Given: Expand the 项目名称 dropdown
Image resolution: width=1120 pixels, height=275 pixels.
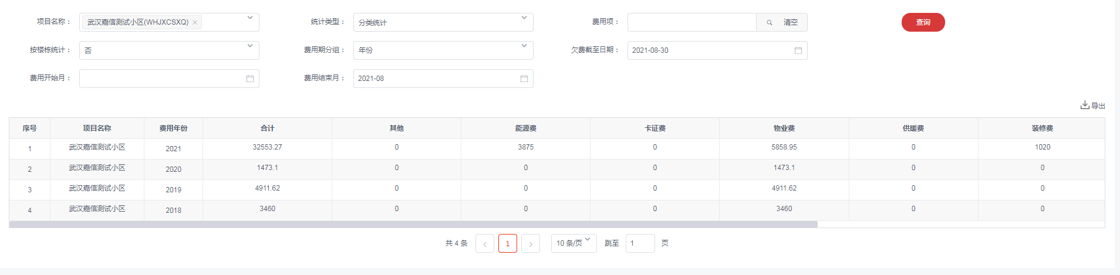Looking at the screenshot, I should point(250,18).
